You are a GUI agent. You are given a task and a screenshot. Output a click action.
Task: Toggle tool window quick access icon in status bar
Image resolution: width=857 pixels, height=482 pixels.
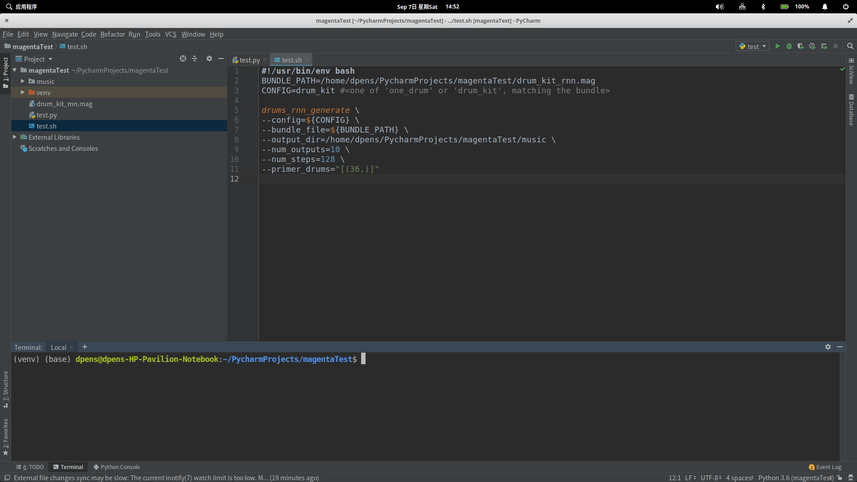point(7,478)
